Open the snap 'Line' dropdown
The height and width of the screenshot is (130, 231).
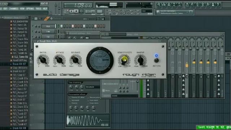point(147,11)
